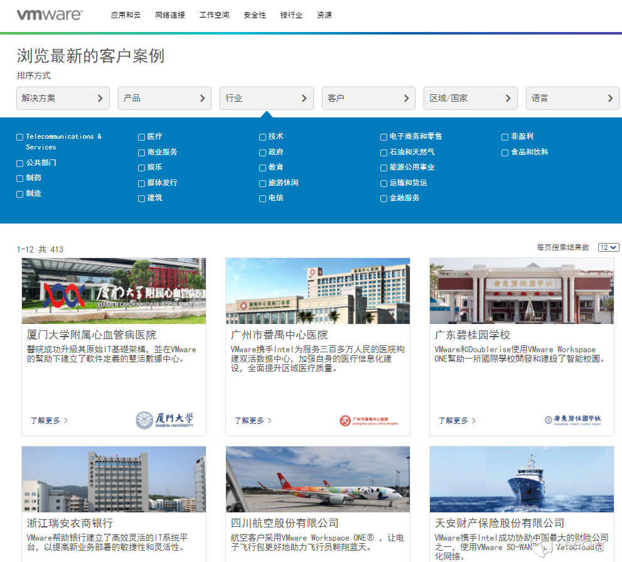Check the 旅游休闲 checkbox
Screen dimensions: 622x562
coord(262,183)
